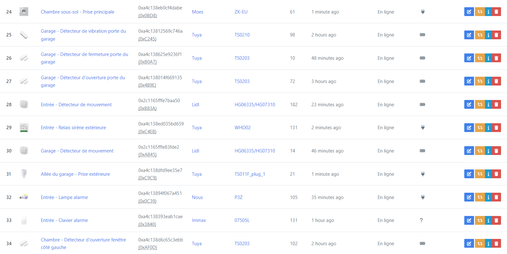Click the info icon for device 26

488,58
